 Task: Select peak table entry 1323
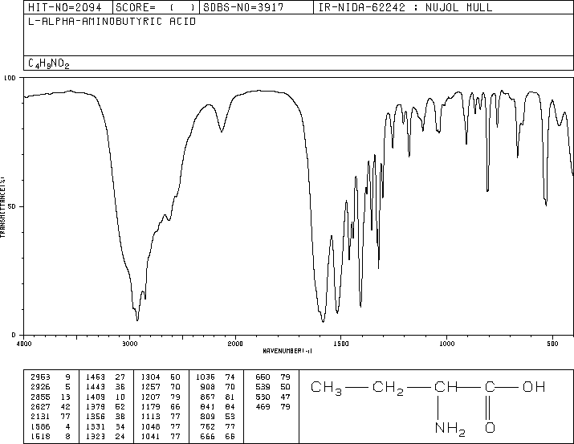[x=96, y=436]
